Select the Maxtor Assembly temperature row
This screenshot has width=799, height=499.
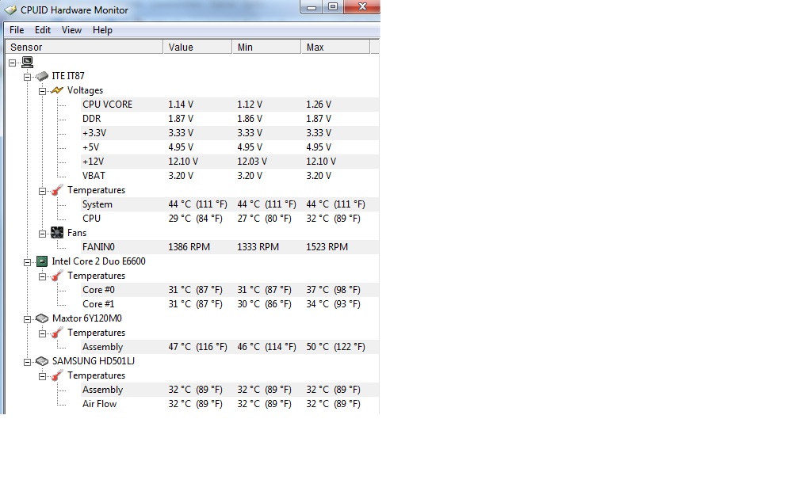coord(230,347)
